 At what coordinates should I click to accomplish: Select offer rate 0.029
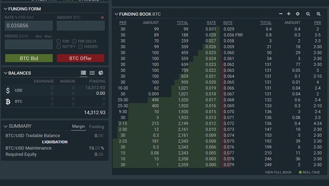[229, 29]
